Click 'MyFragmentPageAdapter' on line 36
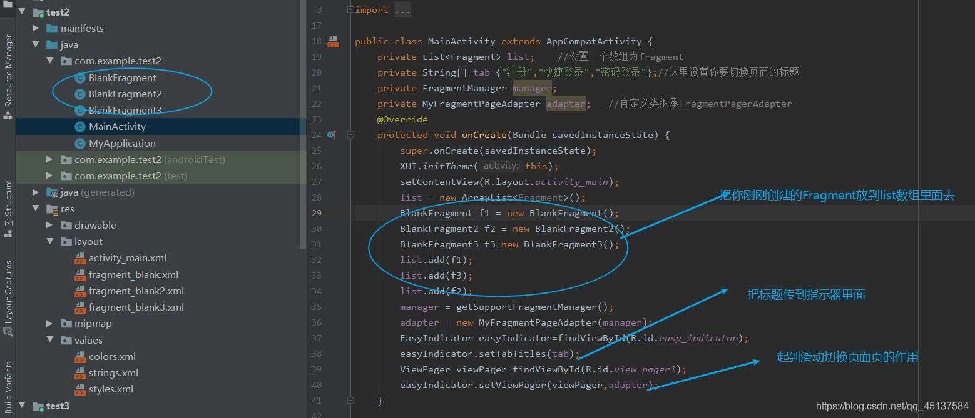Screen dimensions: 975x418 point(538,322)
